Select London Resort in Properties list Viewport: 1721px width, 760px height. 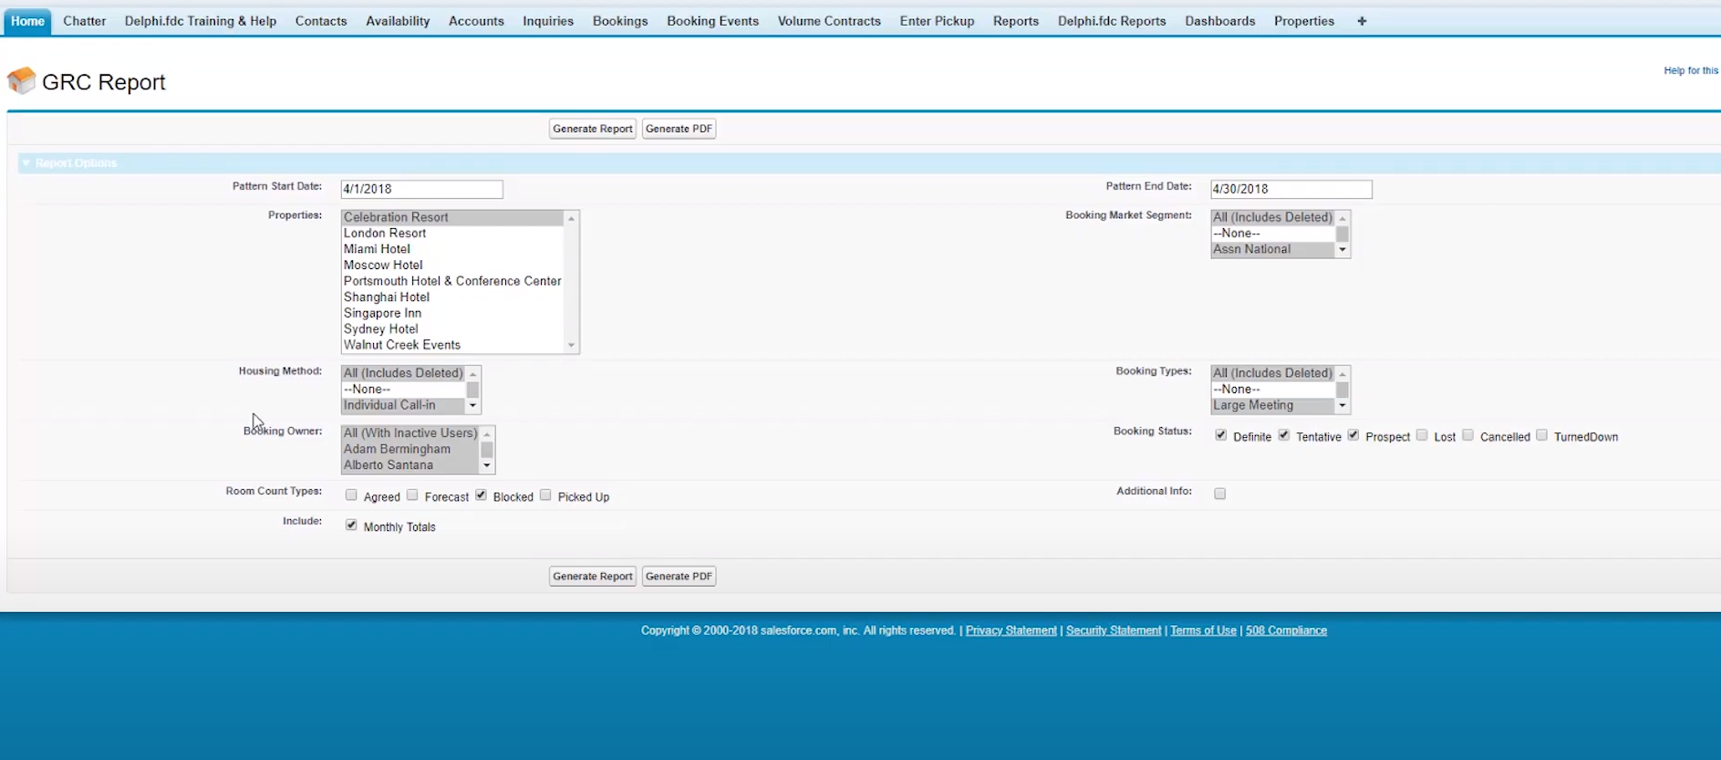tap(452, 234)
